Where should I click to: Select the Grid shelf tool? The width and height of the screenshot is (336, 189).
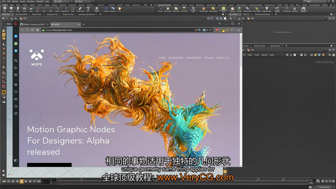coord(31,9)
